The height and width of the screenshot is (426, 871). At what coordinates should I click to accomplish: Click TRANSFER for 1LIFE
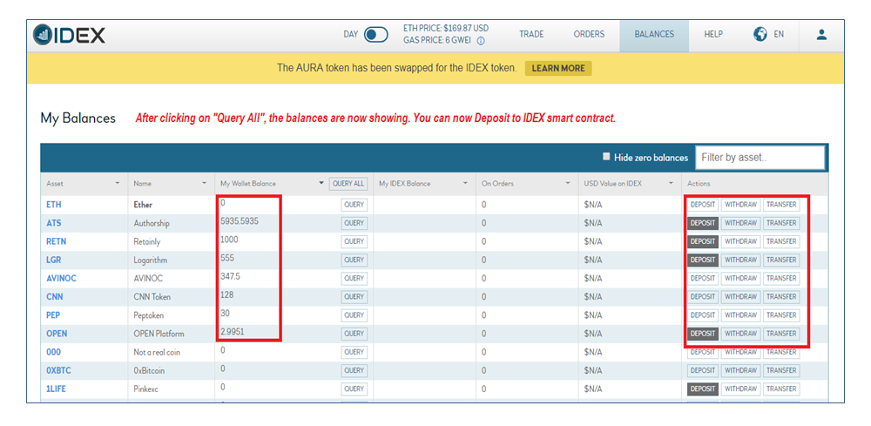(781, 389)
